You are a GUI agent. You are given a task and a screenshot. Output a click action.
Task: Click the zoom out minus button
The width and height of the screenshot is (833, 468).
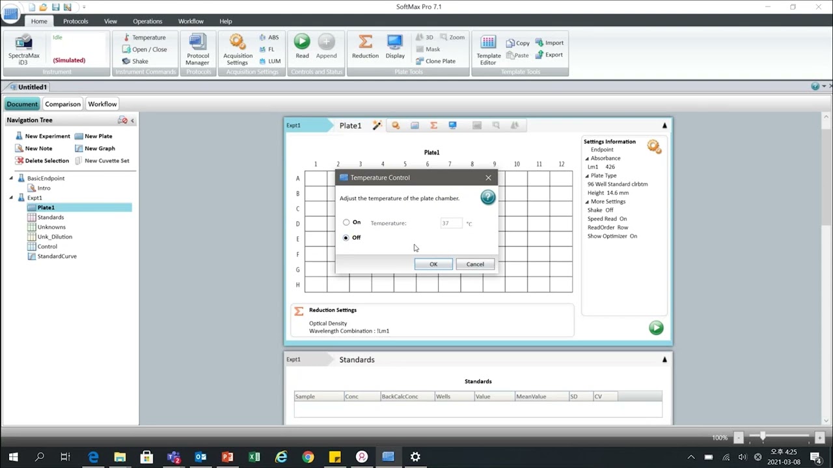pos(738,438)
